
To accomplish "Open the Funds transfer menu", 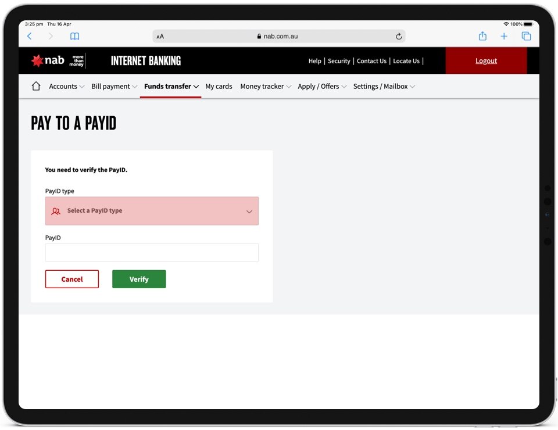I will coord(171,86).
